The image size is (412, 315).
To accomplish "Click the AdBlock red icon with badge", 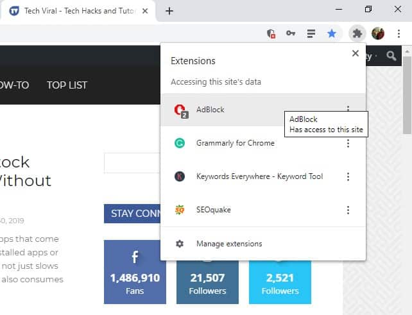I will (181, 111).
